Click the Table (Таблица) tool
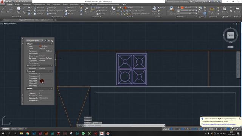The width and height of the screenshot is (242, 136). (101, 14)
